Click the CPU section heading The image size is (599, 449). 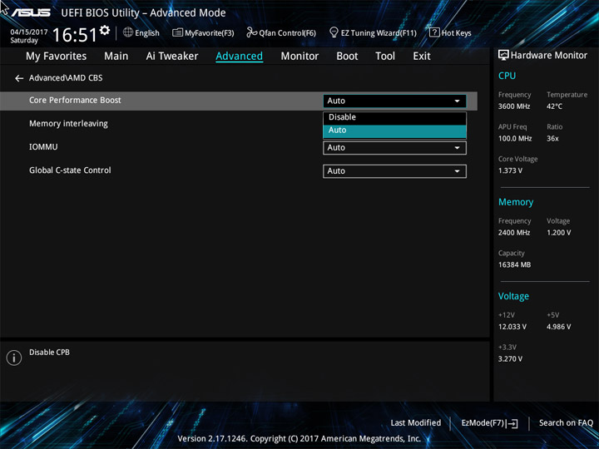[x=507, y=76]
